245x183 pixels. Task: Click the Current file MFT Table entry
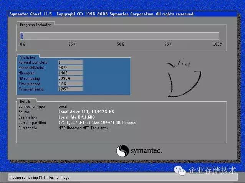[x=84, y=128]
